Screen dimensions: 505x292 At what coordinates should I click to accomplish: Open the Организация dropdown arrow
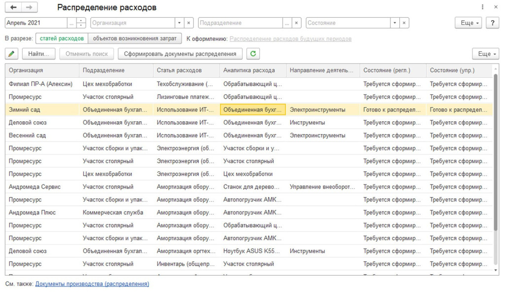(179, 22)
